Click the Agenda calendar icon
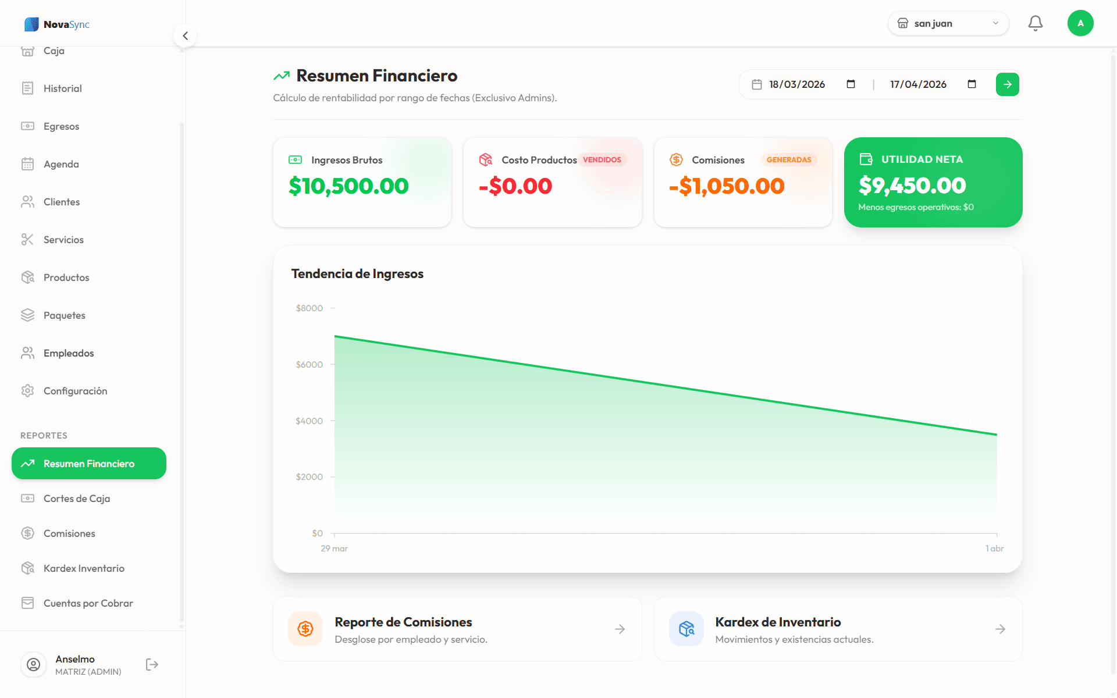 pyautogui.click(x=27, y=164)
